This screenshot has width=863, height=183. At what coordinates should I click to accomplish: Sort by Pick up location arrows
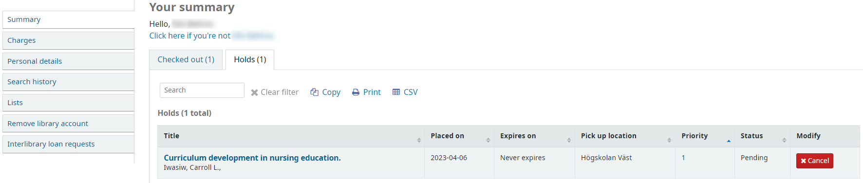(x=669, y=140)
